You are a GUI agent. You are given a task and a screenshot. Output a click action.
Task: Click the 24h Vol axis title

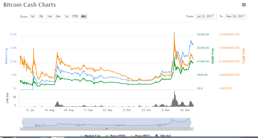tap(7, 98)
